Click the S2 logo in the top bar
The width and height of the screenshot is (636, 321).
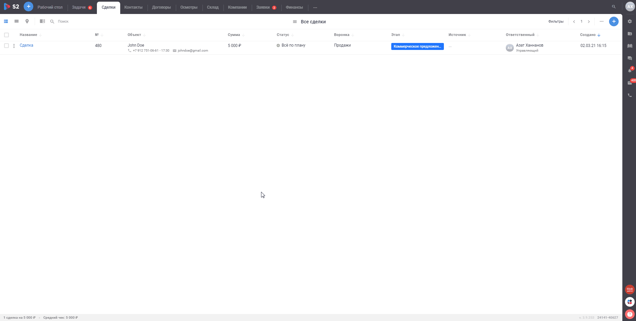[x=11, y=7]
